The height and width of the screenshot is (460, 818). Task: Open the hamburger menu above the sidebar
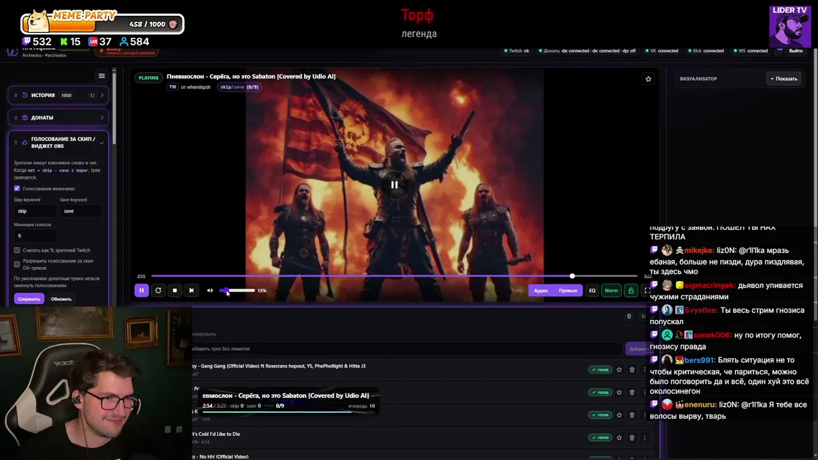pyautogui.click(x=102, y=76)
